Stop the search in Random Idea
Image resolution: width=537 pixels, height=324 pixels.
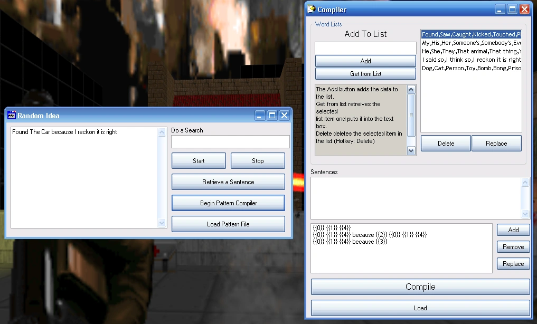[x=258, y=160]
